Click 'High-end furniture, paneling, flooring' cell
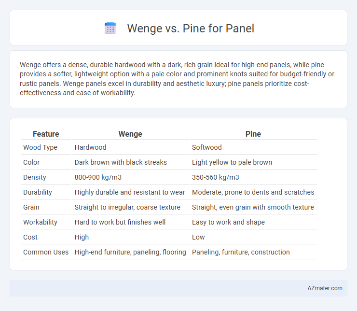This screenshot has width=357, height=311. [130, 253]
